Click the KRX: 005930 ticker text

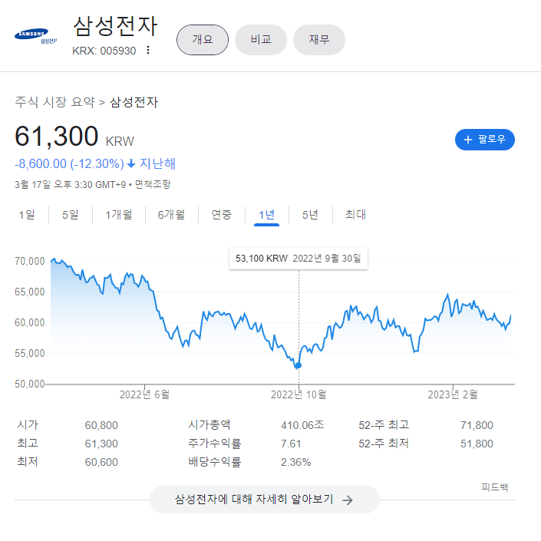coord(104,51)
